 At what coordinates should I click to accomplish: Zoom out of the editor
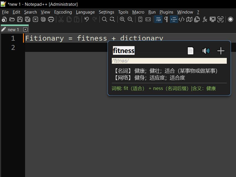click(130, 19)
